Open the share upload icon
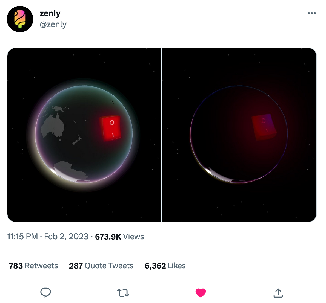The width and height of the screenshot is (326, 303). pyautogui.click(x=278, y=293)
